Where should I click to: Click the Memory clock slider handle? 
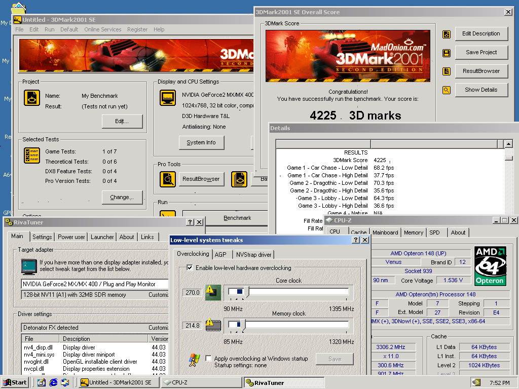click(243, 325)
